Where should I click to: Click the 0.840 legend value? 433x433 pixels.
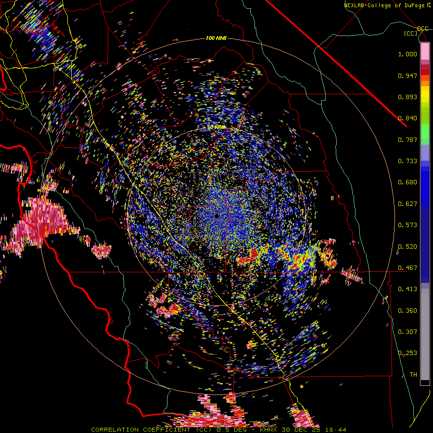(408, 118)
